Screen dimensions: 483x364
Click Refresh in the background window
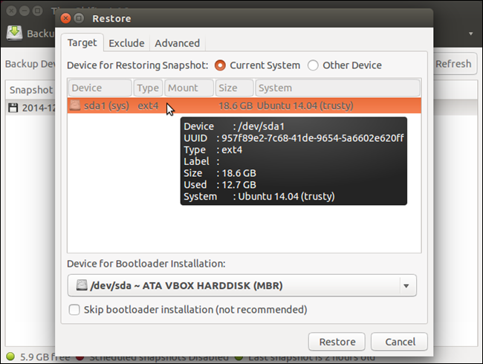point(454,64)
